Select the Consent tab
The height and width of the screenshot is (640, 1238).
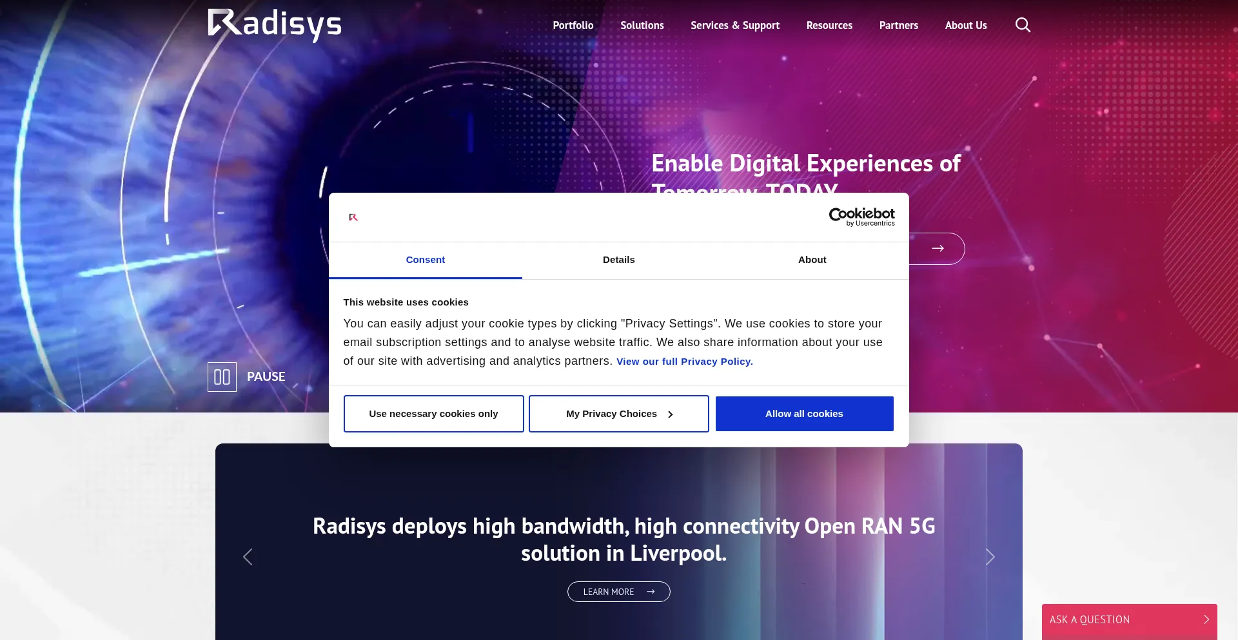pos(425,260)
